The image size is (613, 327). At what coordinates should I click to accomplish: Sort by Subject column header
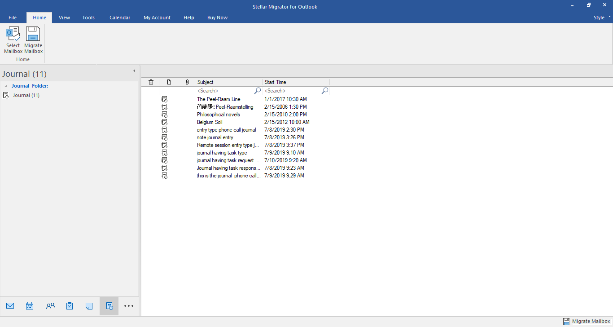229,82
